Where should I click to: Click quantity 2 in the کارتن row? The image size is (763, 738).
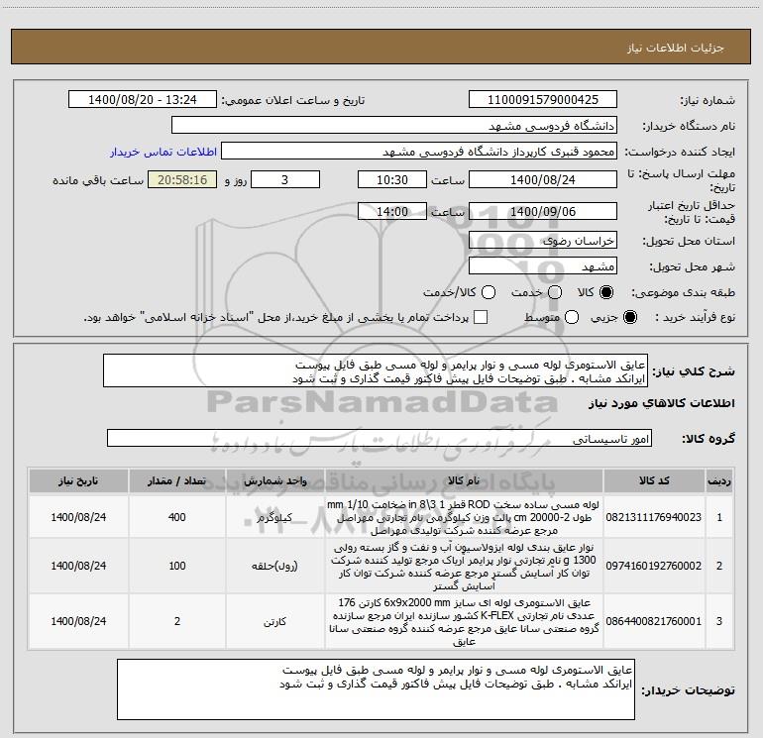[177, 621]
